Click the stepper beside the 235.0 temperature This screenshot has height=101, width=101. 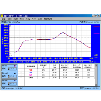point(9,84)
